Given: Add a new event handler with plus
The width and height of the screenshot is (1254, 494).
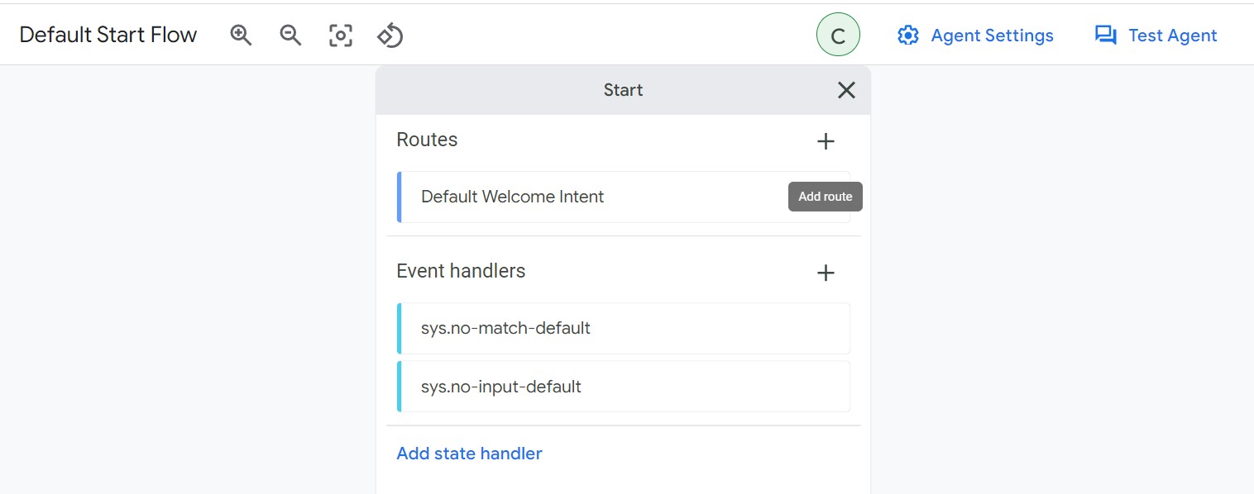Looking at the screenshot, I should [x=826, y=273].
